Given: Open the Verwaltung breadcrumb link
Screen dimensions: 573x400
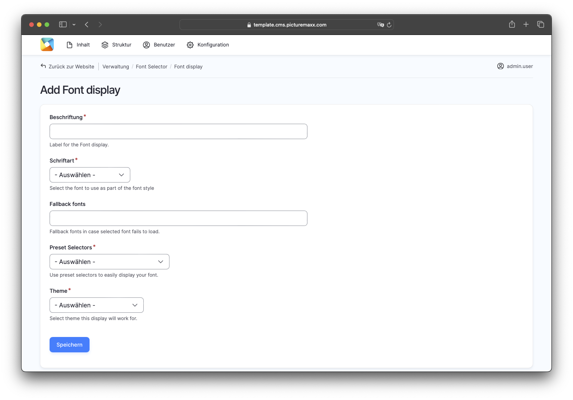Looking at the screenshot, I should point(116,66).
